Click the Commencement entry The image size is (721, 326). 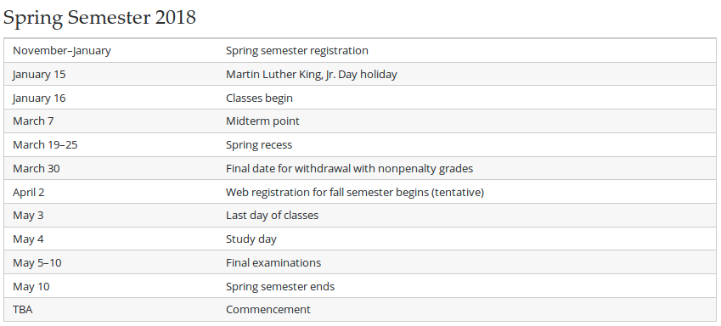pyautogui.click(x=268, y=310)
